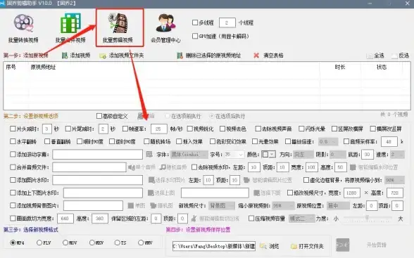Click the 浏览 browse icon
This screenshot has width=414, height=258.
point(263,247)
